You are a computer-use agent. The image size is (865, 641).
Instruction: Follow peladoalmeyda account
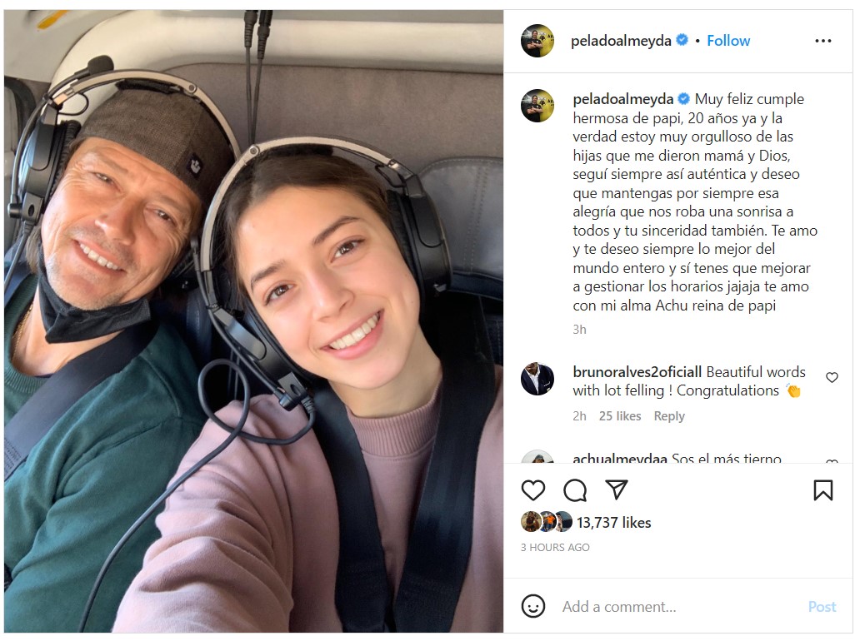coord(728,41)
